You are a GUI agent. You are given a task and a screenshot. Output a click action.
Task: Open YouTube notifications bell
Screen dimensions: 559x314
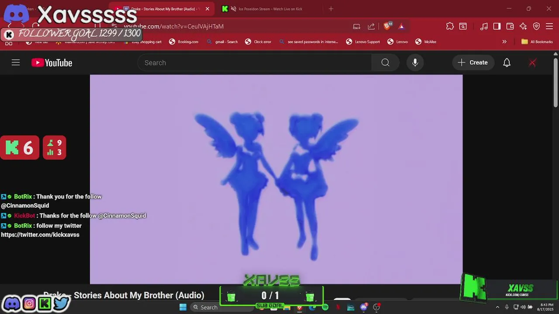click(507, 63)
